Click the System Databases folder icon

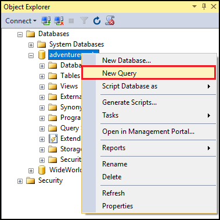pos(41,44)
